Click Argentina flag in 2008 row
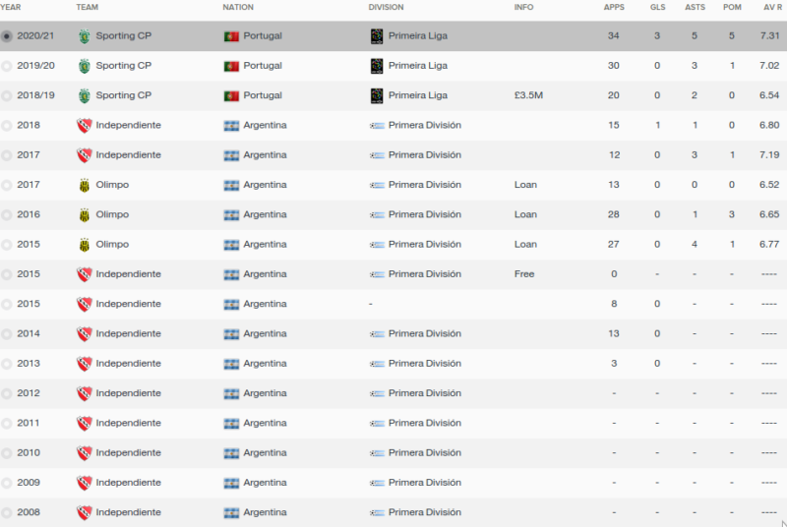Image resolution: width=787 pixels, height=527 pixels. (231, 512)
